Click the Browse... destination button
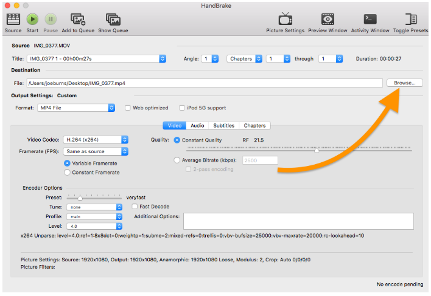The width and height of the screenshot is (431, 296). pyautogui.click(x=405, y=83)
